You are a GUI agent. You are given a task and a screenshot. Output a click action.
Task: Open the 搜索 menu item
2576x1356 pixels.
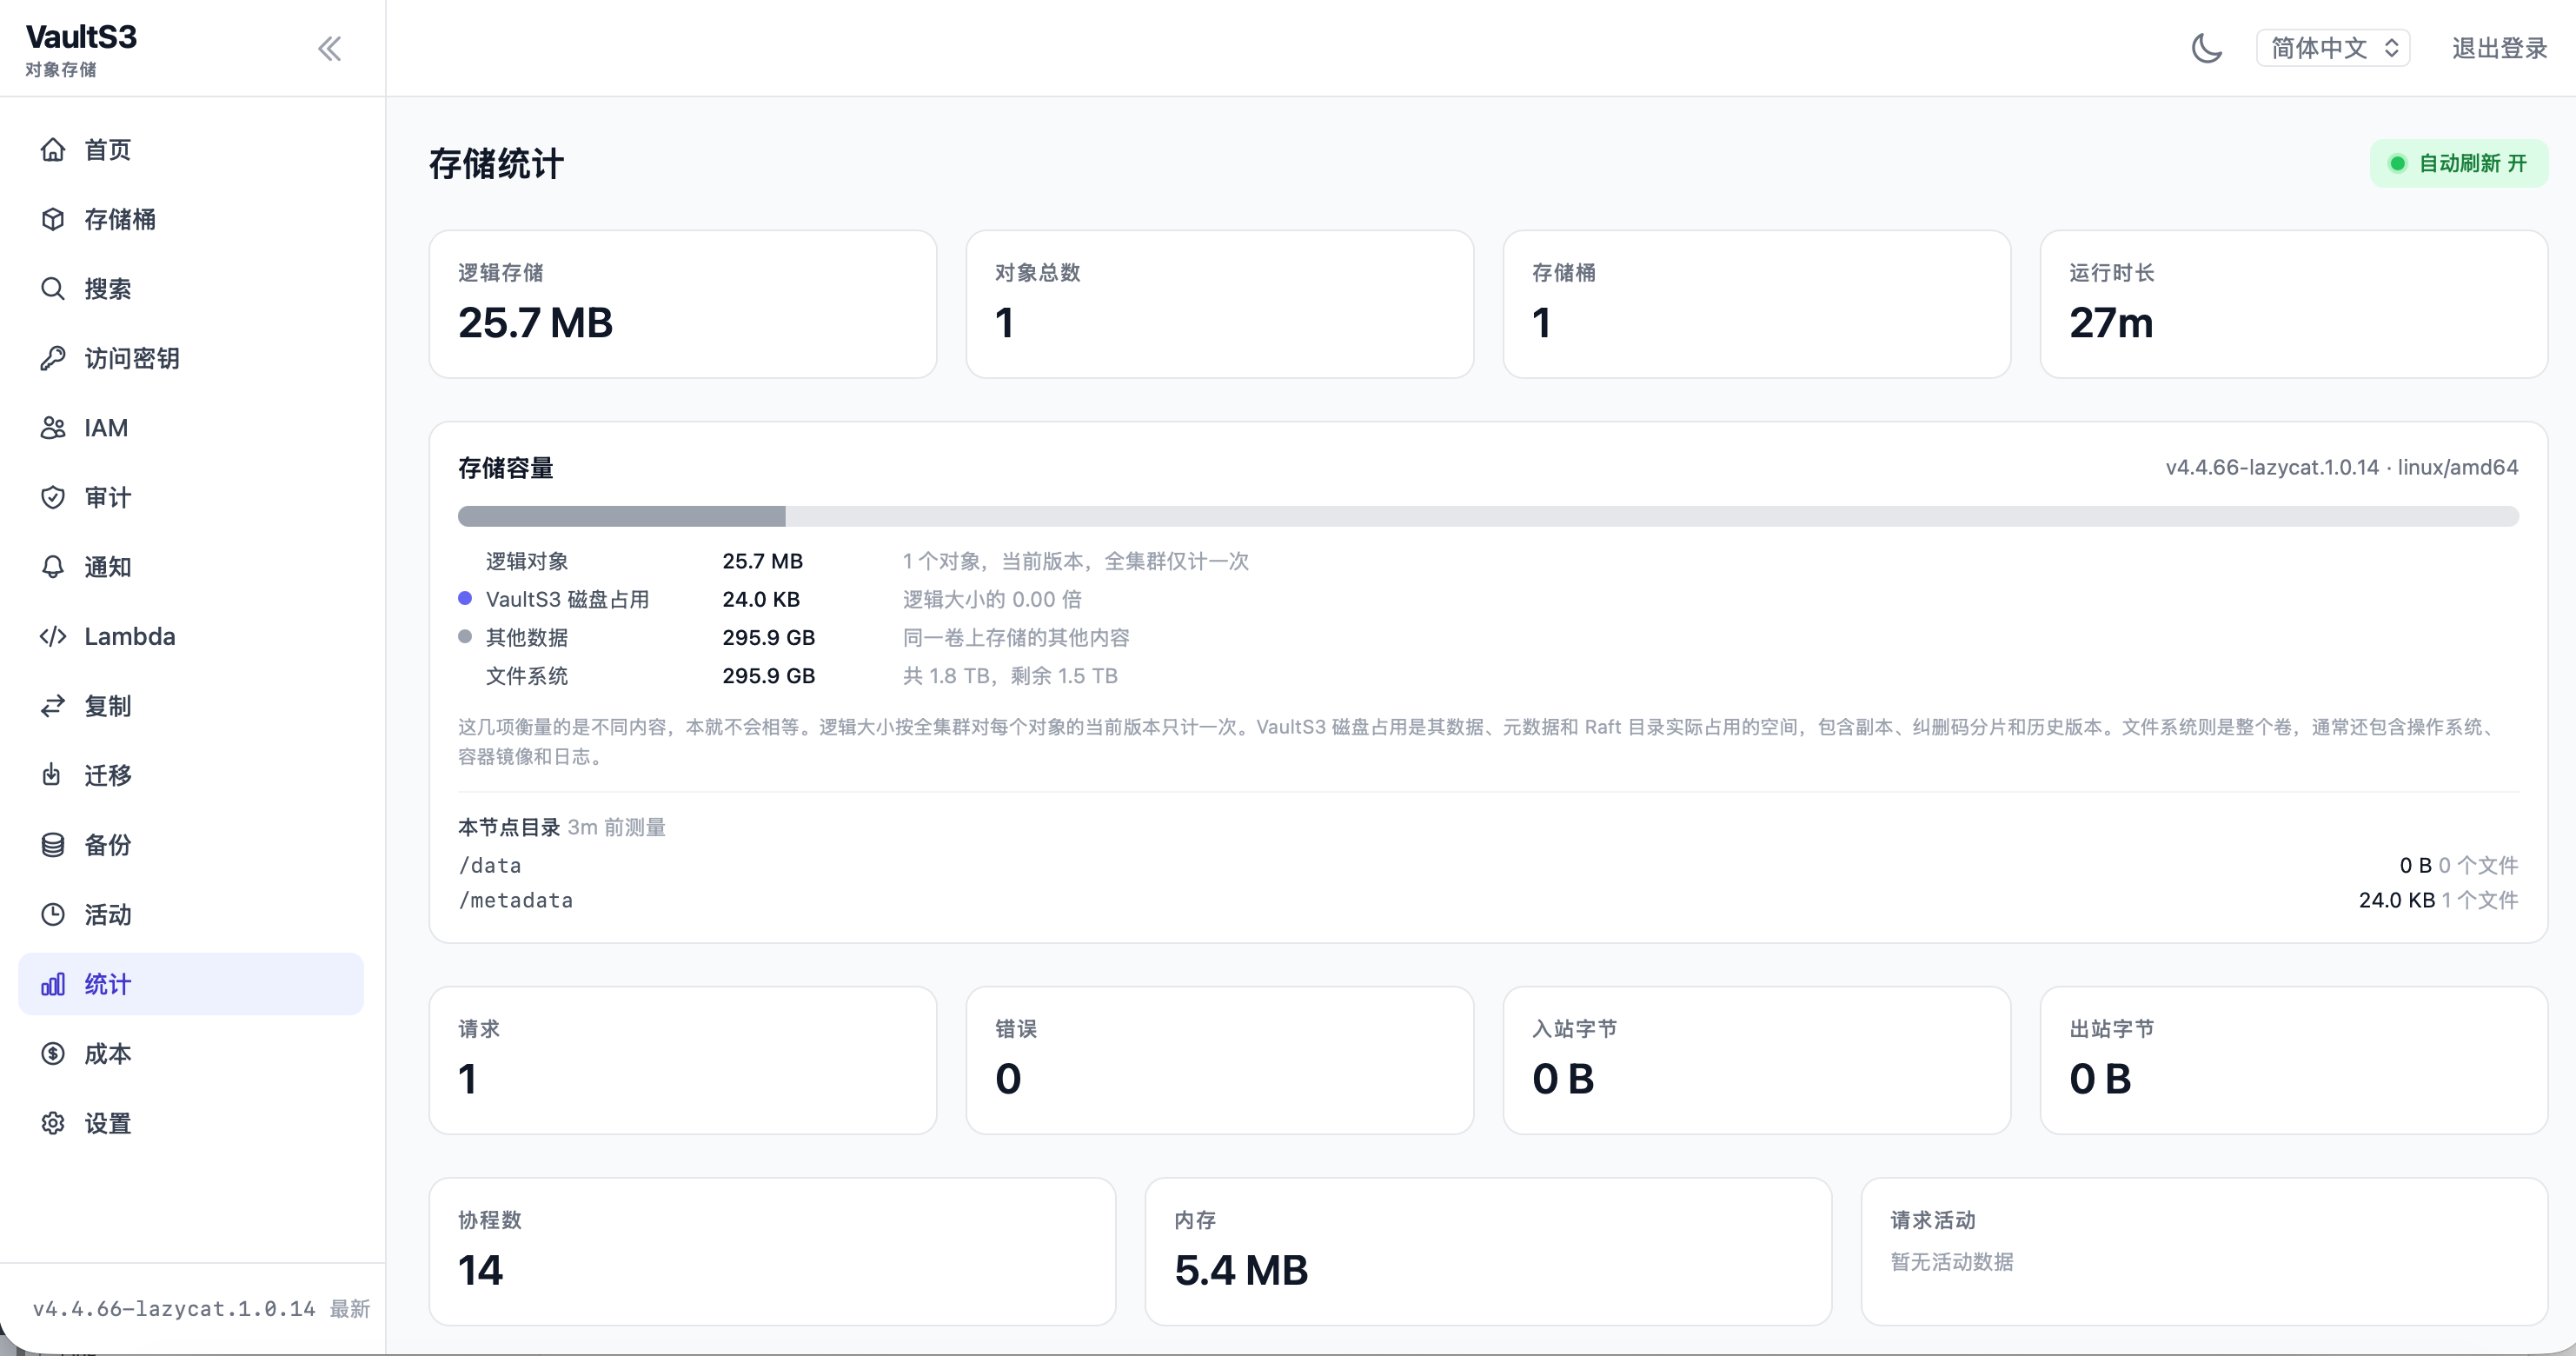pos(191,289)
